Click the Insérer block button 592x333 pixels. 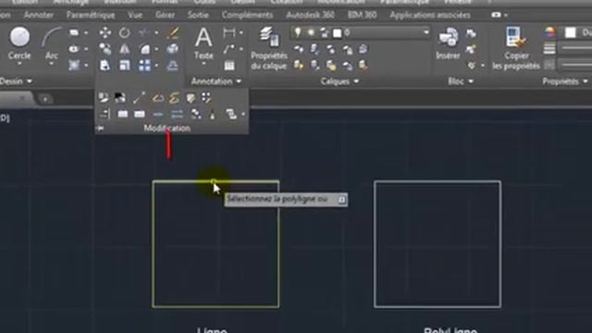point(448,43)
